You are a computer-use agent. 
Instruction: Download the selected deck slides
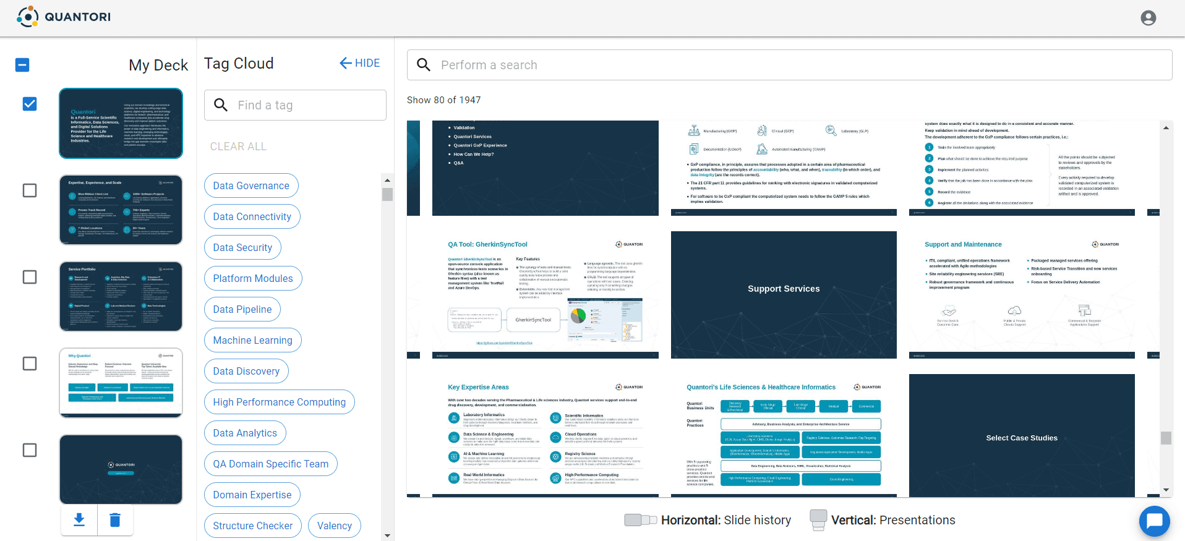click(x=79, y=520)
